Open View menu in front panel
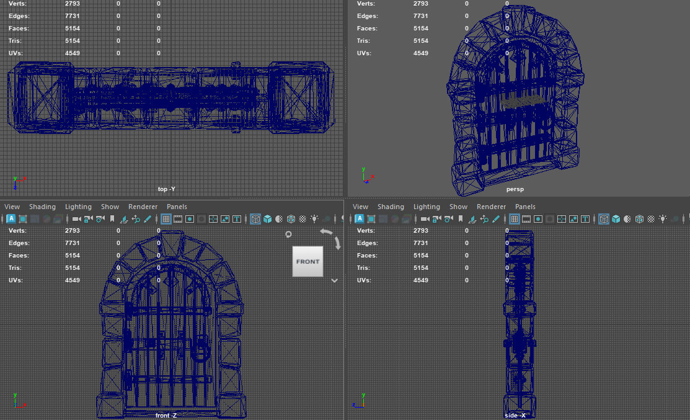The height and width of the screenshot is (420, 690). click(x=12, y=207)
